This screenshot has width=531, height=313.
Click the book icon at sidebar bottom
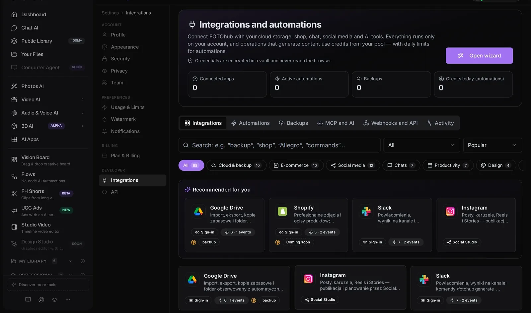28,300
